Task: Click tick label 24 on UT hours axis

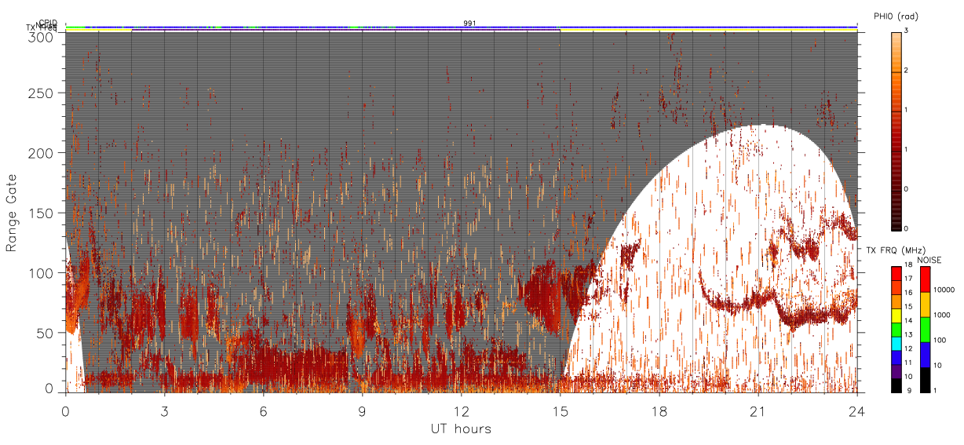Action: click(x=856, y=410)
